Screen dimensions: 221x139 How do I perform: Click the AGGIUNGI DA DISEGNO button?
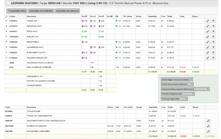pos(41,11)
